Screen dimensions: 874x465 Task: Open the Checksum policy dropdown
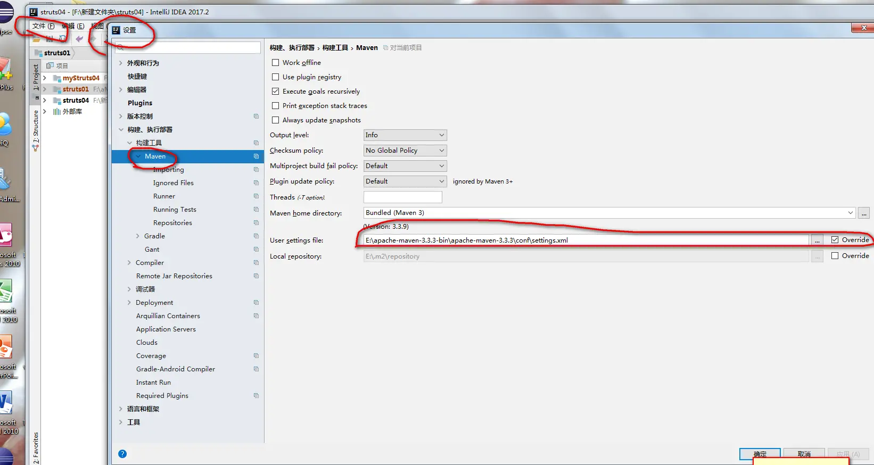(x=405, y=151)
